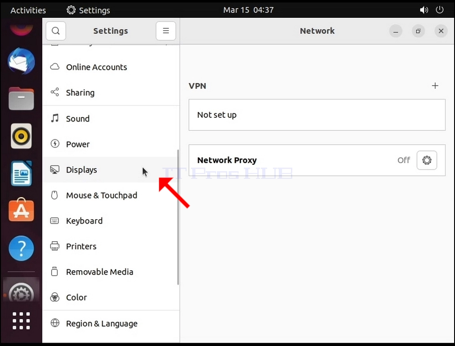Click the Activities button
The height and width of the screenshot is (346, 455).
pos(28,10)
